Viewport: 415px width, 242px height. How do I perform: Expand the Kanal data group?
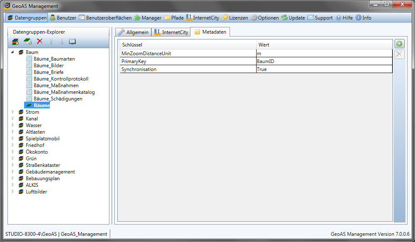pos(13,118)
